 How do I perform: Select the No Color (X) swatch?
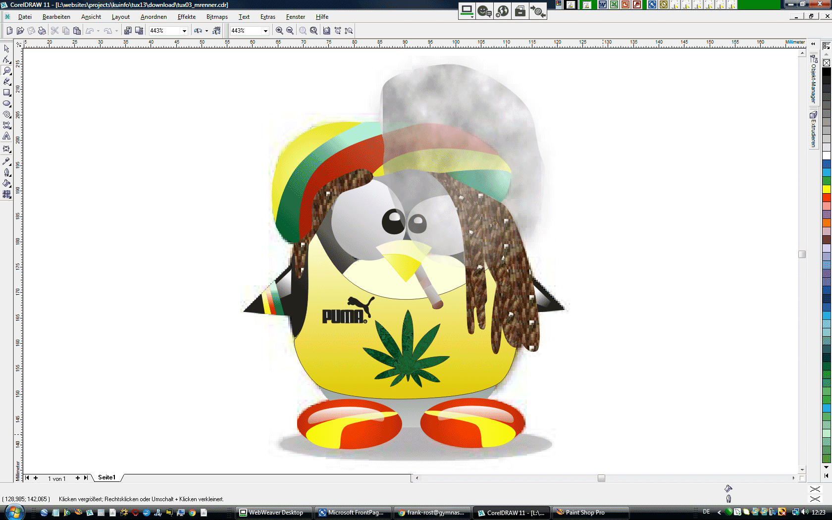click(827, 63)
